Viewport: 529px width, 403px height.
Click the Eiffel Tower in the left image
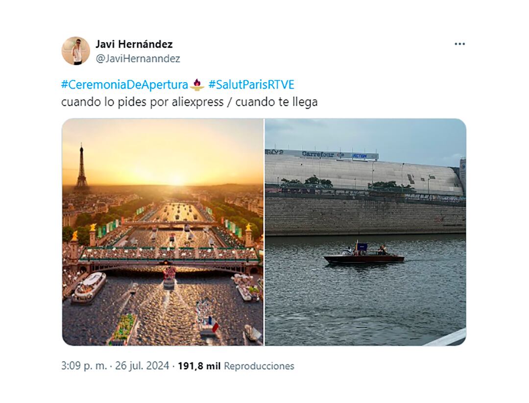[x=81, y=168]
